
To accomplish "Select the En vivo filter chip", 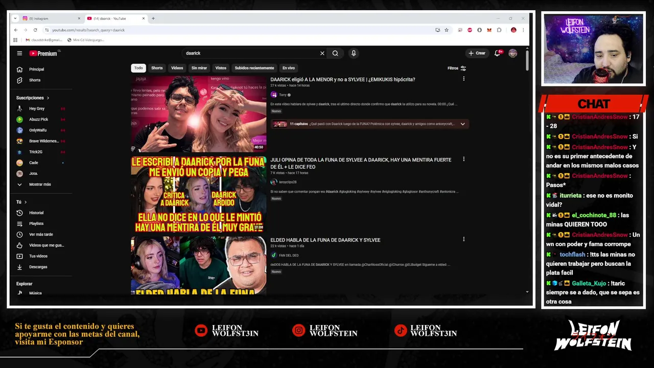I will (x=289, y=68).
